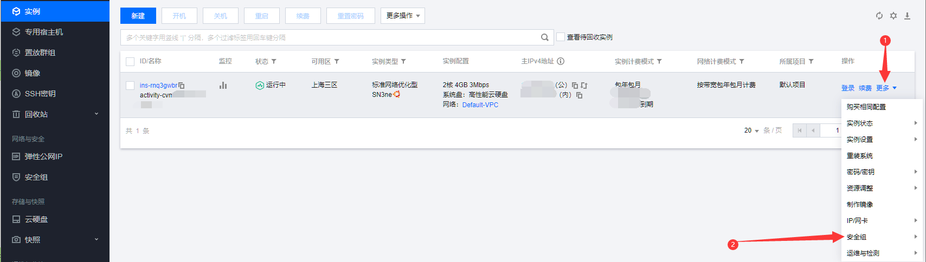Click the row's 续费 link
The width and height of the screenshot is (926, 262).
click(x=865, y=88)
